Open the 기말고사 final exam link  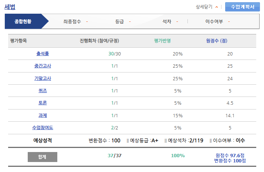(43, 78)
